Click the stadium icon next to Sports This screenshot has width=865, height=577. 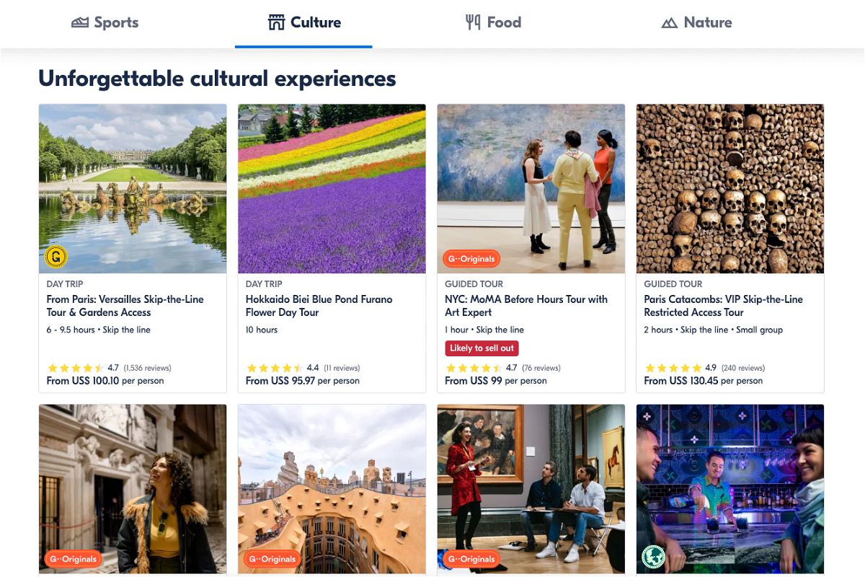(x=80, y=23)
